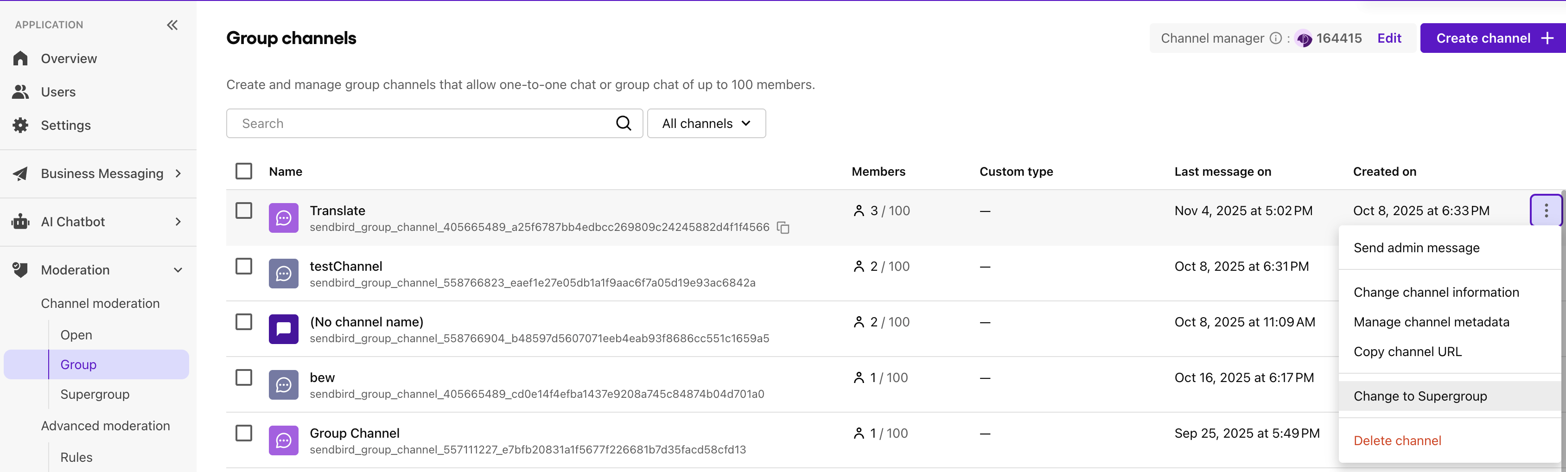This screenshot has height=472, width=1566.
Task: Open the three-dot menu for Translate row
Action: pos(1546,210)
